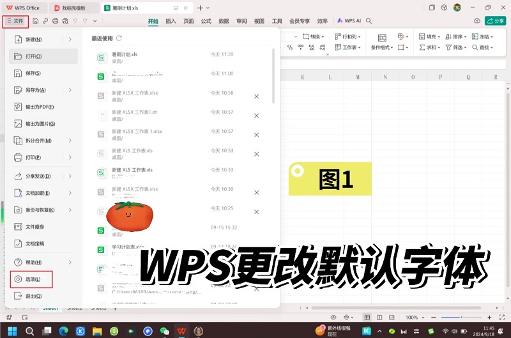Screen dimensions: 511x338
Task: Click the undo arrow in the top toolbar
Action: click(x=75, y=21)
